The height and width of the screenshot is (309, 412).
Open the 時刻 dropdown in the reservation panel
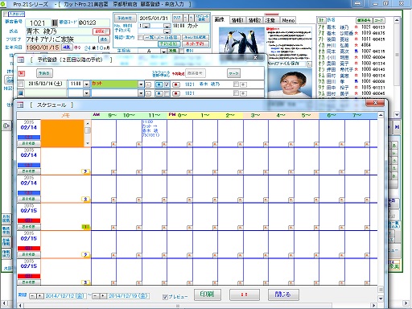(167, 26)
